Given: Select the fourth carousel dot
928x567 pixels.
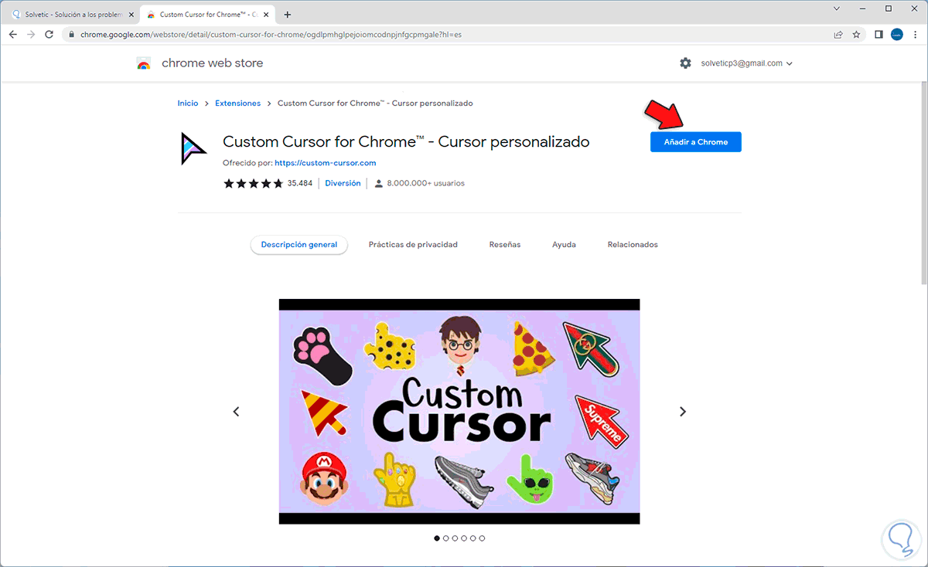Looking at the screenshot, I should [x=464, y=538].
